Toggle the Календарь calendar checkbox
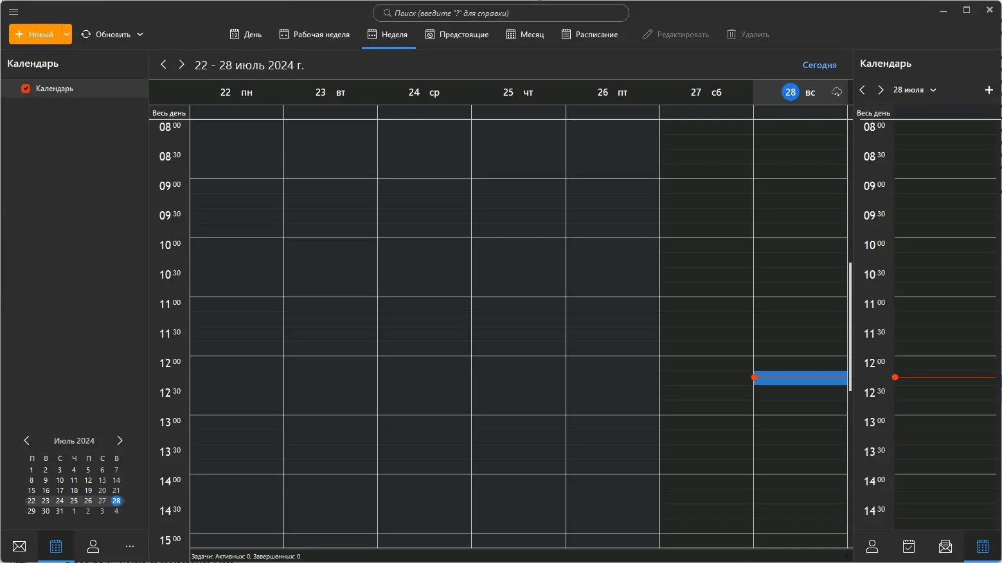The height and width of the screenshot is (563, 1002). click(x=26, y=89)
